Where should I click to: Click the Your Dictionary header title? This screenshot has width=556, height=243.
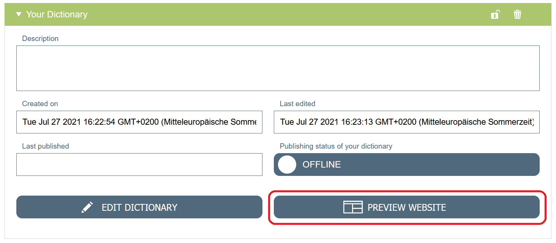(57, 15)
